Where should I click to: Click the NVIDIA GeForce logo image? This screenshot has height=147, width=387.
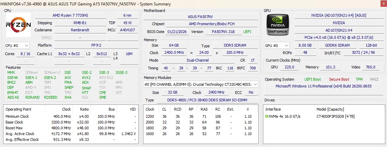(x=277, y=24)
